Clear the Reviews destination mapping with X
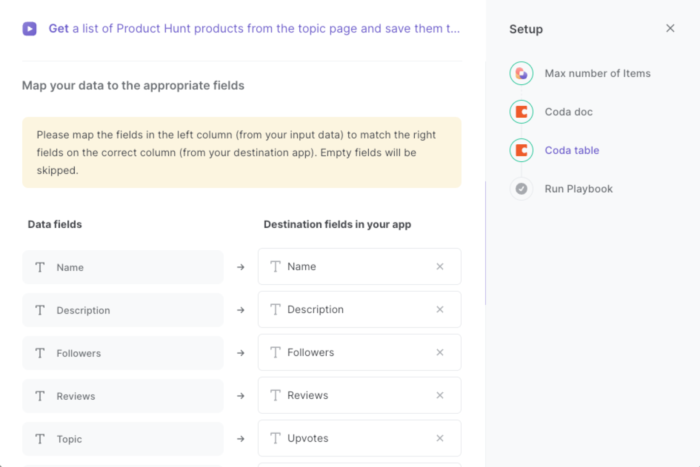 point(440,395)
